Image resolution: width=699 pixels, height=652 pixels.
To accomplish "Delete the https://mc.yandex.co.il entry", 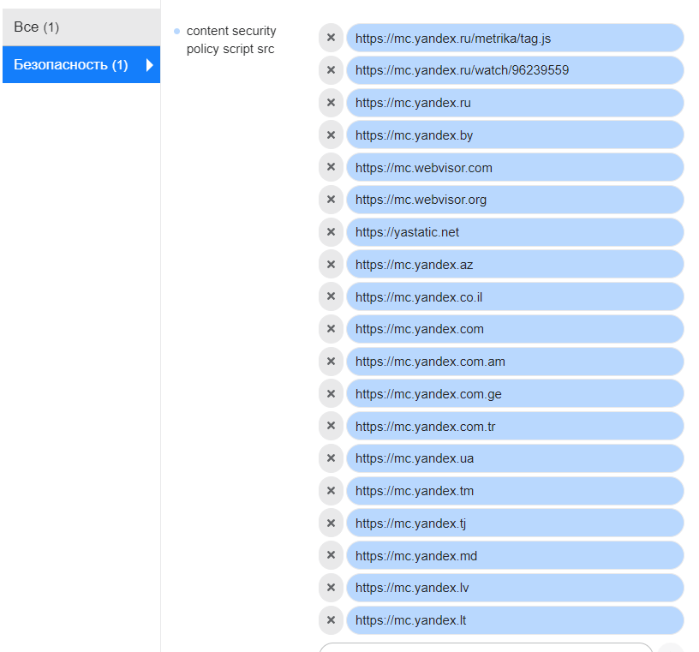I will click(x=331, y=296).
